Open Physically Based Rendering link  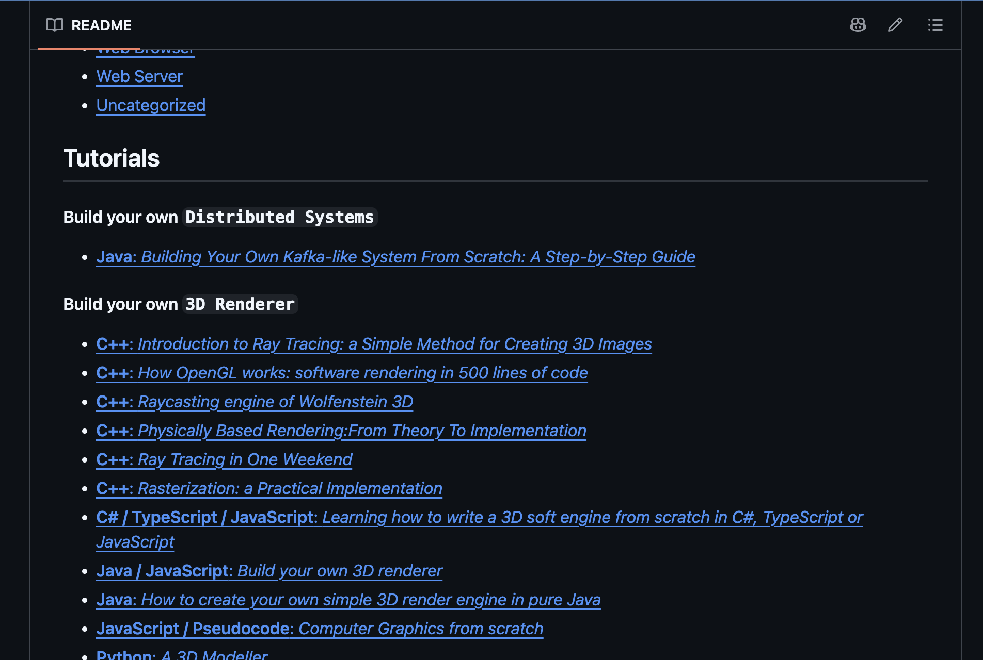coord(341,431)
